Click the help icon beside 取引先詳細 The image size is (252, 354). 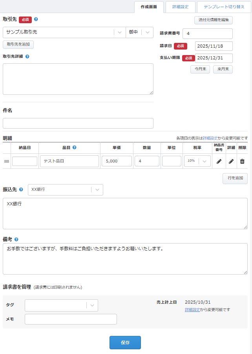(27, 56)
